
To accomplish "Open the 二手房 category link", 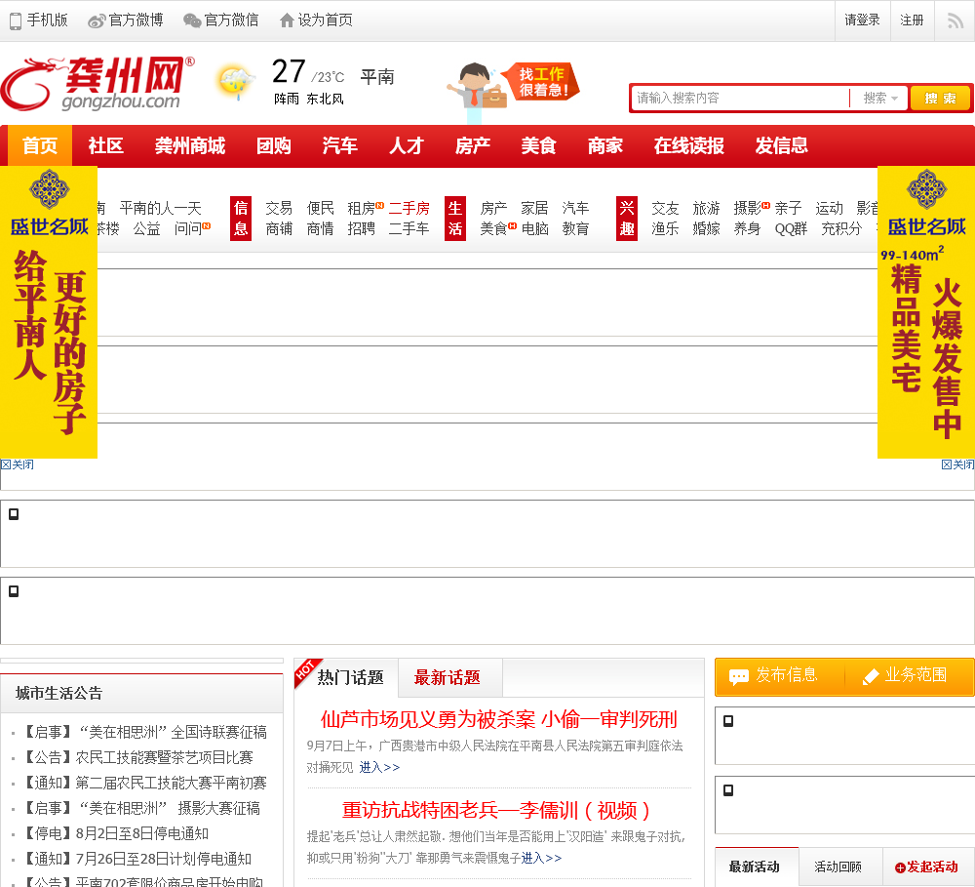I will coord(409,208).
